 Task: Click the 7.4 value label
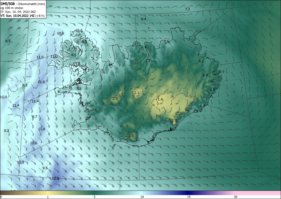[x=144, y=47]
